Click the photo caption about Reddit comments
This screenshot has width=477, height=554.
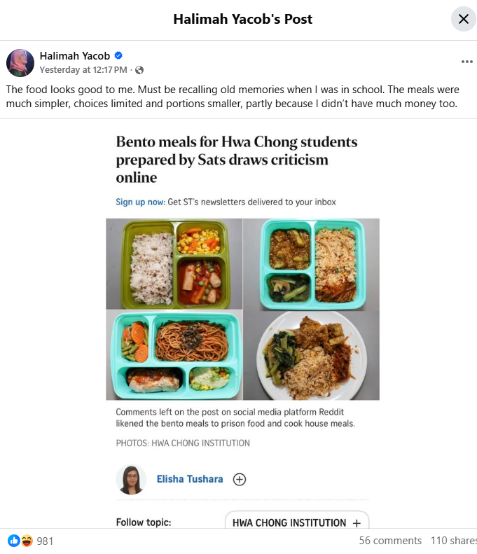235,417
